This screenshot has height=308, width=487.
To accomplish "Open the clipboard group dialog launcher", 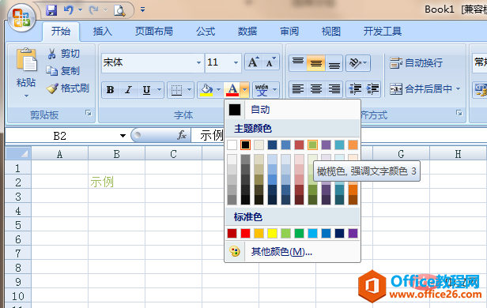I will 89,113.
